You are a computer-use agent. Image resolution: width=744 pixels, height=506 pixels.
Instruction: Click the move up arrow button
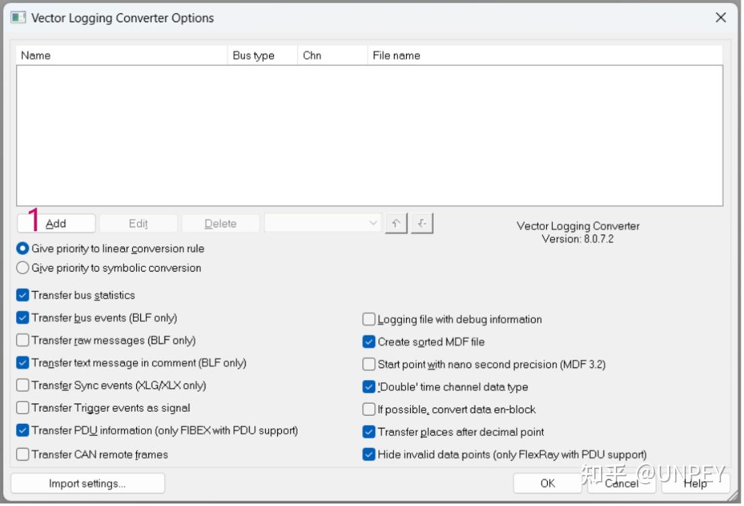[x=397, y=224]
